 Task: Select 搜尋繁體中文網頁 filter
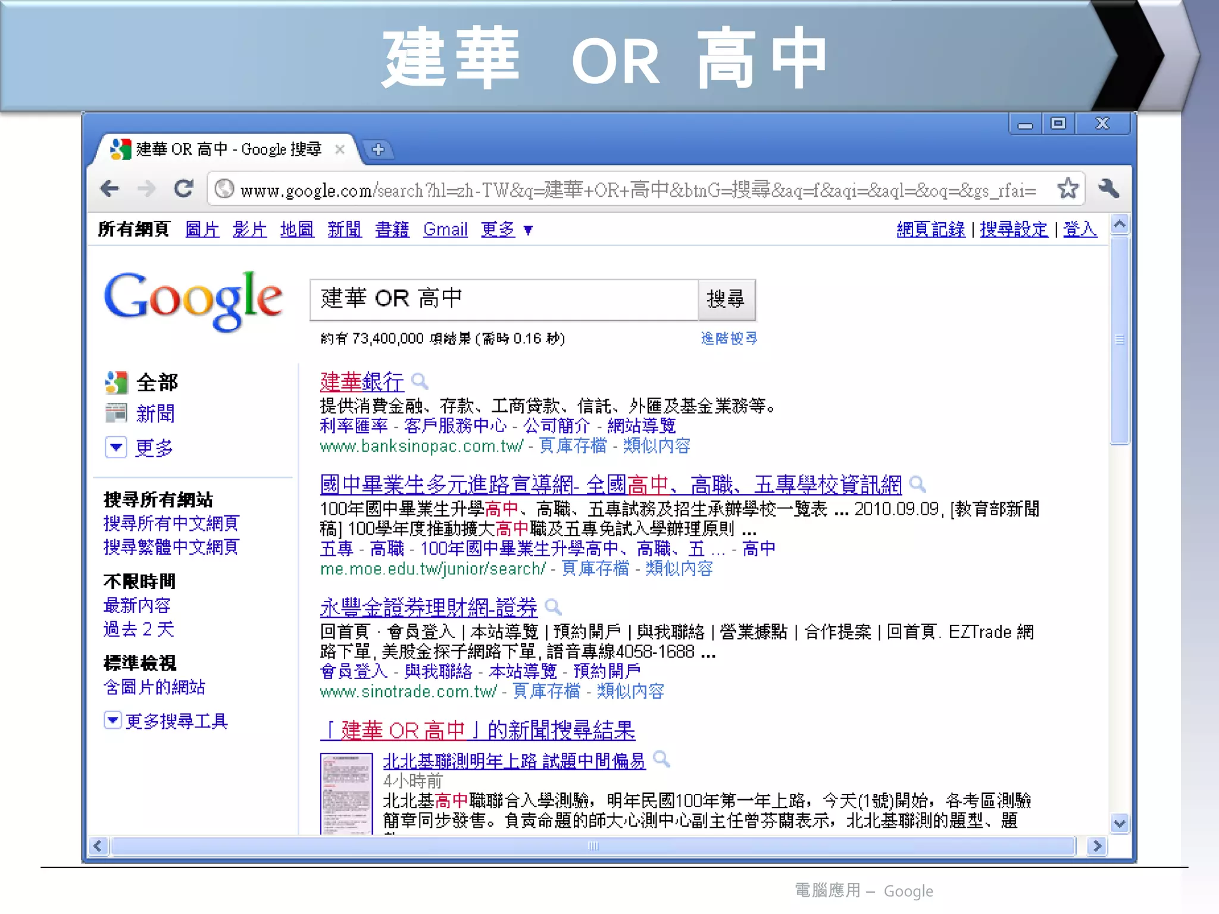click(171, 547)
